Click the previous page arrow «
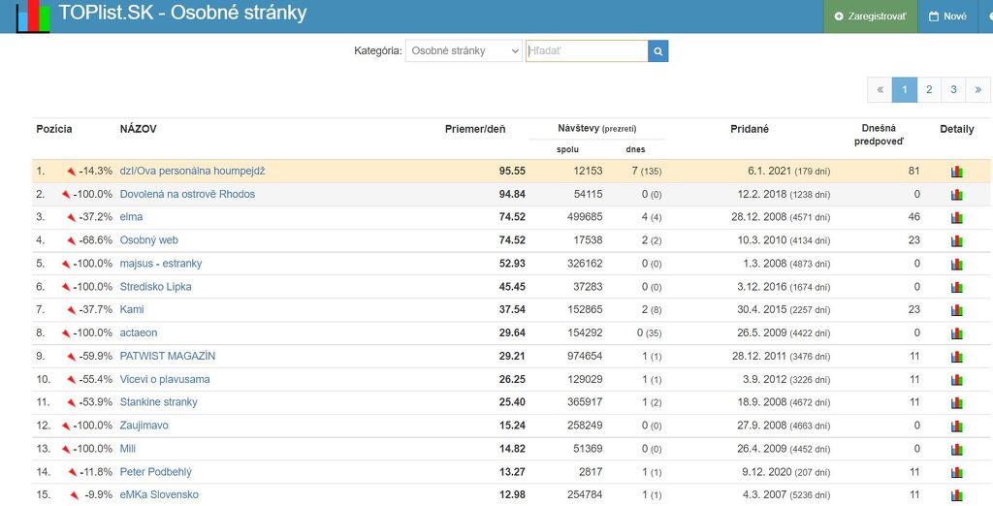Screen dimensions: 993x506 coord(880,90)
